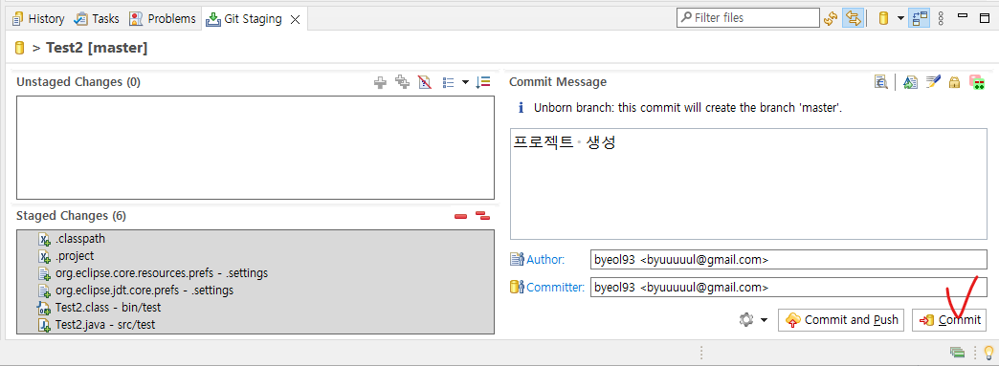Click the org.eclipse.core.resources.prefs file icon
Image resolution: width=999 pixels, height=366 pixels.
pyautogui.click(x=45, y=273)
